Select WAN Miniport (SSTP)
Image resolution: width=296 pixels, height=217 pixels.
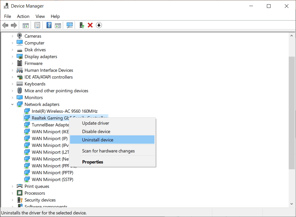[52, 179]
